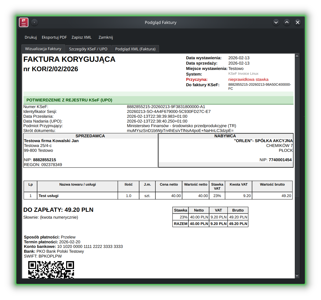
Task: Click the Numer KSeF value
Action: coord(166,107)
